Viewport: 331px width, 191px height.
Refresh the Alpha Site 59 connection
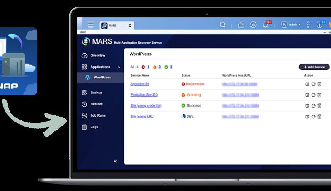coord(313,84)
